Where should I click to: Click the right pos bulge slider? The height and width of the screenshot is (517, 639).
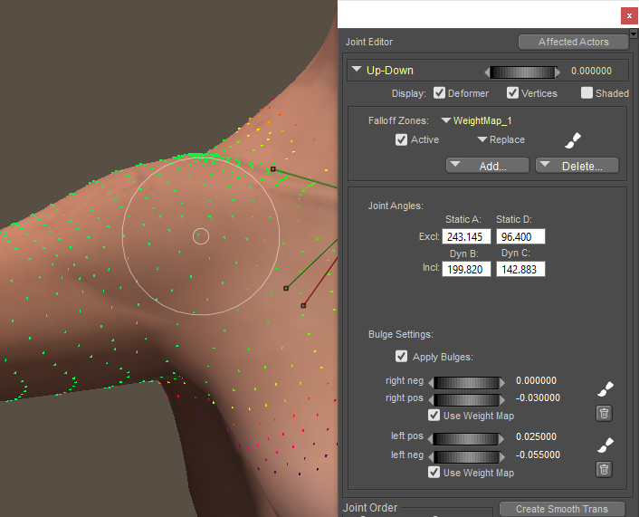tap(466, 399)
